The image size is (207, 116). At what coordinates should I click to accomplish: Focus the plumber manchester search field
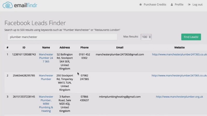(x=62, y=37)
